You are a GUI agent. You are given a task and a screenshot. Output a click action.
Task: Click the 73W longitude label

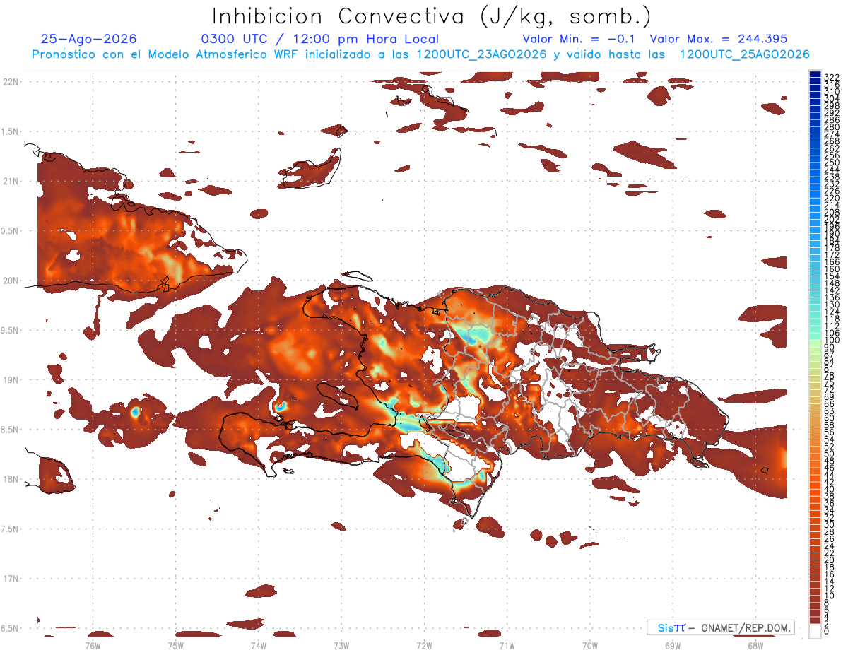click(x=341, y=645)
